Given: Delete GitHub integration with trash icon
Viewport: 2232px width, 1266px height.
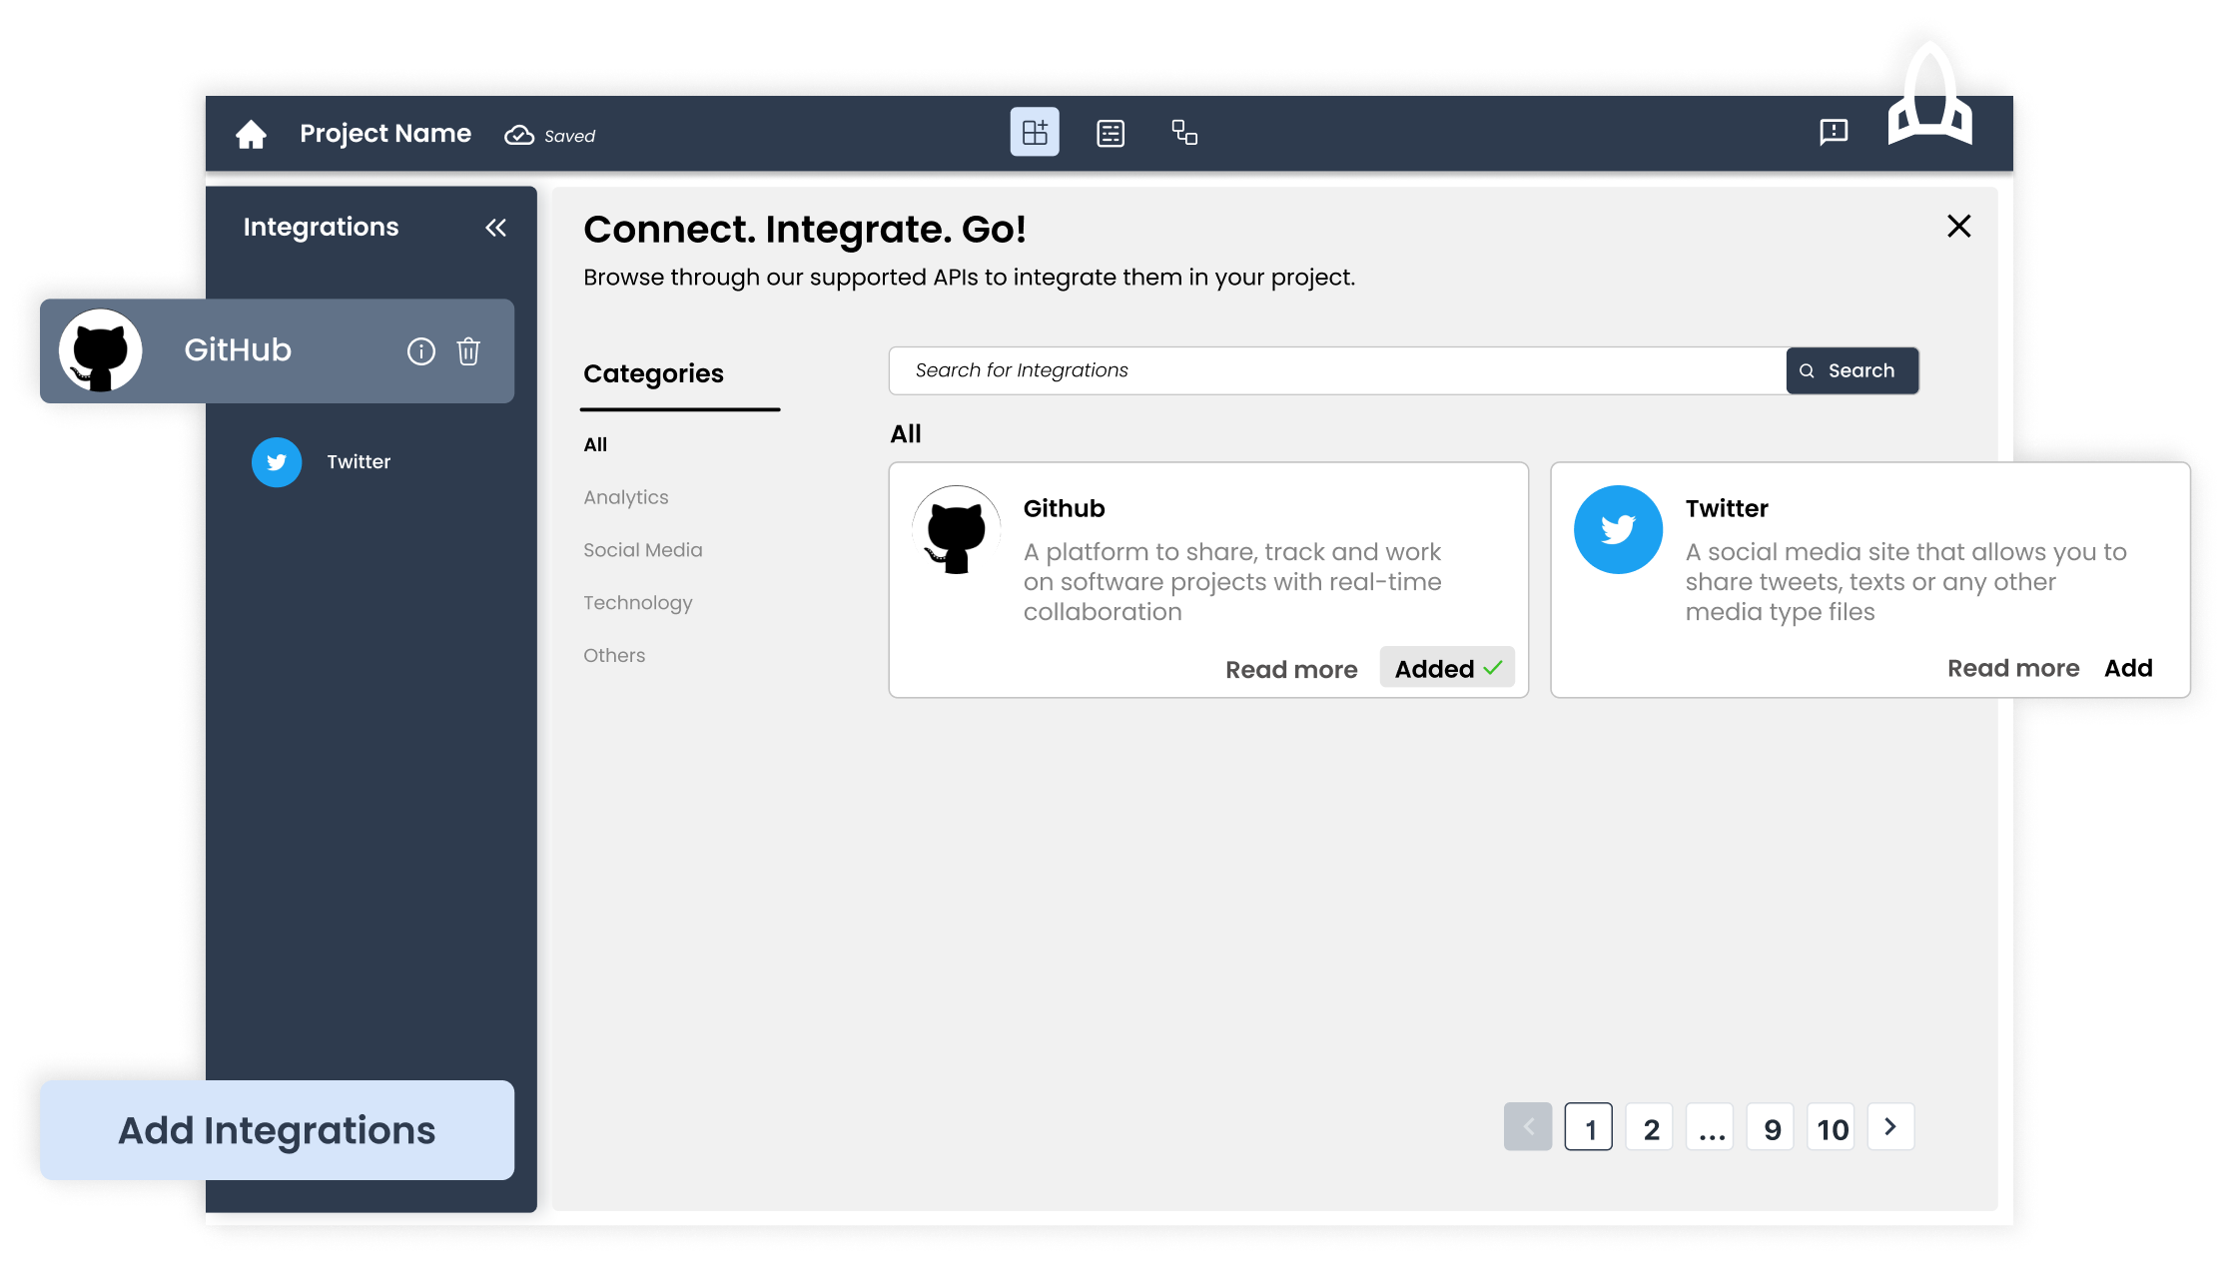Looking at the screenshot, I should point(468,351).
